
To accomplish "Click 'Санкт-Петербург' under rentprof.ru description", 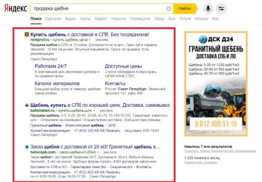I will pos(44,59).
